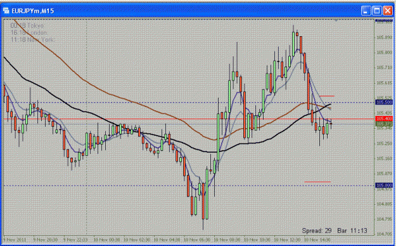Click the 'Bar 11:13' countdown text

point(352,230)
